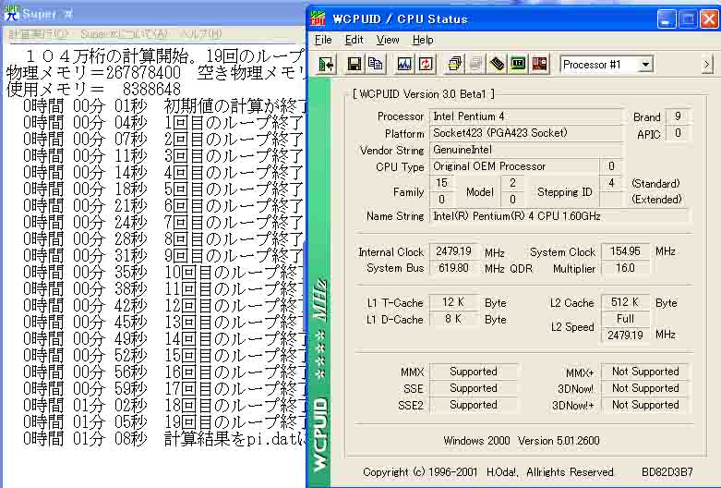Click Super PI line '10回目のループ終了' at 00分 35秒
Screen dimensions: 721x488
pos(164,272)
